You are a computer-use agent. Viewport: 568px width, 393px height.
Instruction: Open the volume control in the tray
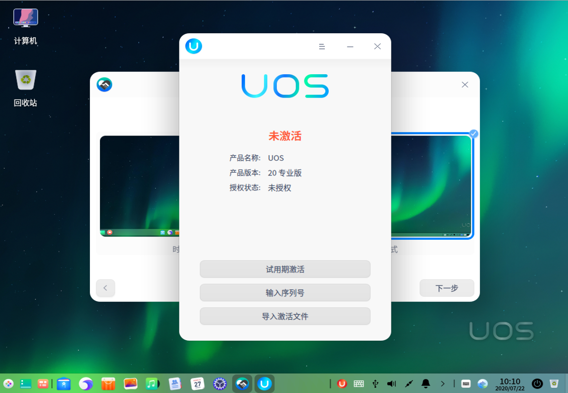click(391, 383)
